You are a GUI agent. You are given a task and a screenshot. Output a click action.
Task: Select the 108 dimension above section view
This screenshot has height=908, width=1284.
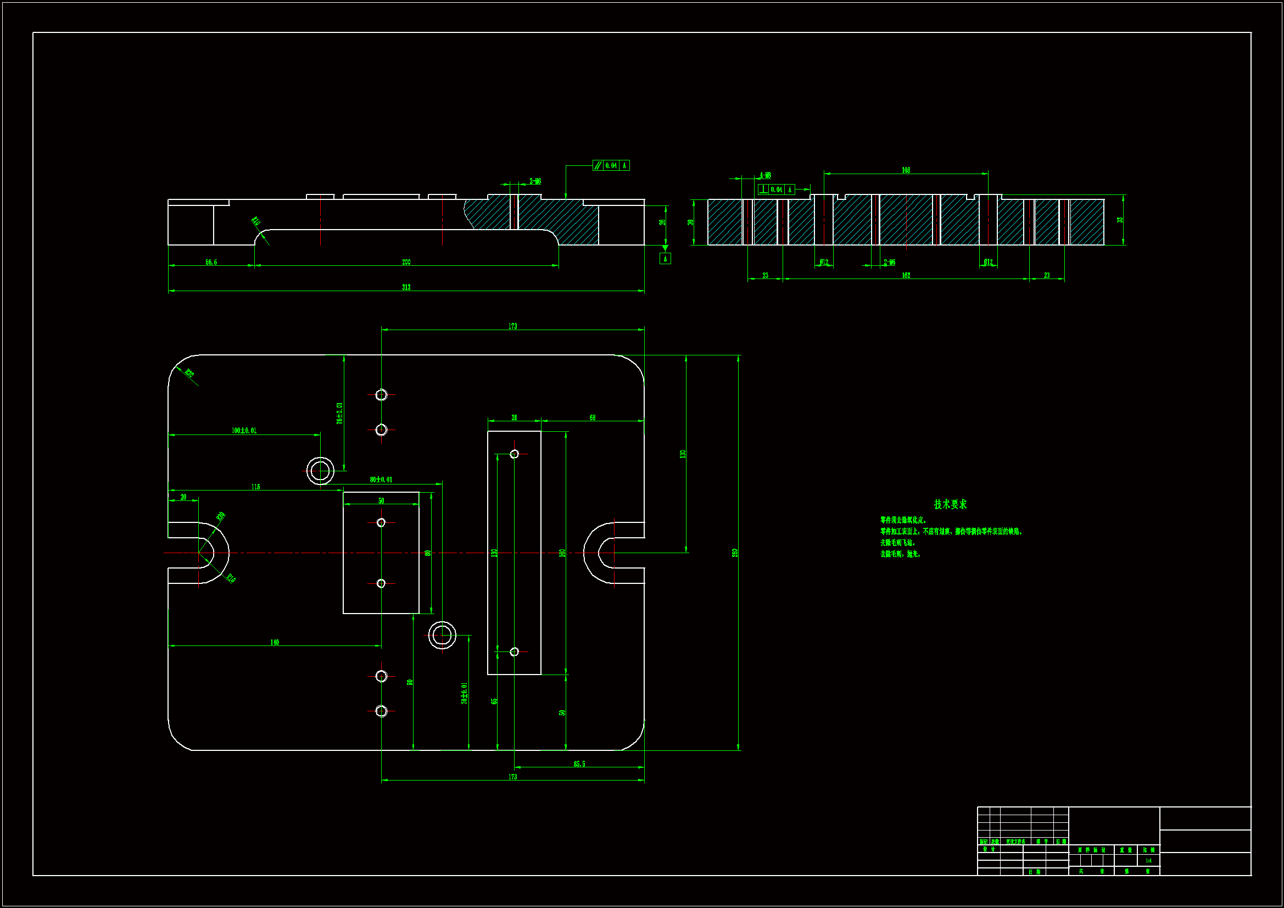tap(906, 170)
